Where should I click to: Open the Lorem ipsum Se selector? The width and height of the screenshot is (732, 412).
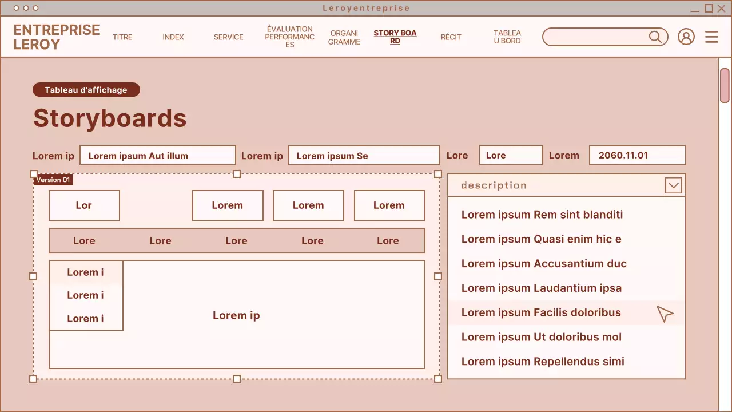pyautogui.click(x=364, y=155)
